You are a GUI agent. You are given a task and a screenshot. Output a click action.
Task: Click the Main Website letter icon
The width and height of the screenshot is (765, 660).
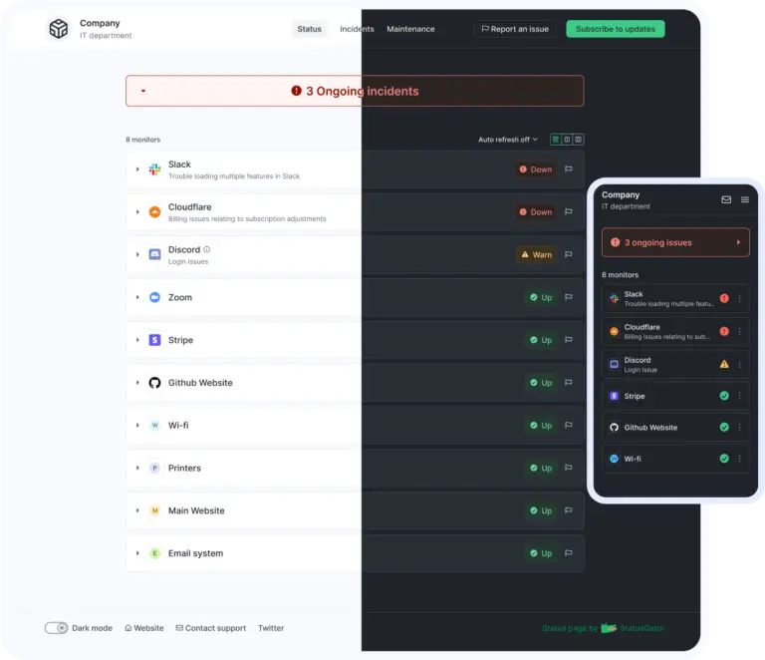(154, 510)
